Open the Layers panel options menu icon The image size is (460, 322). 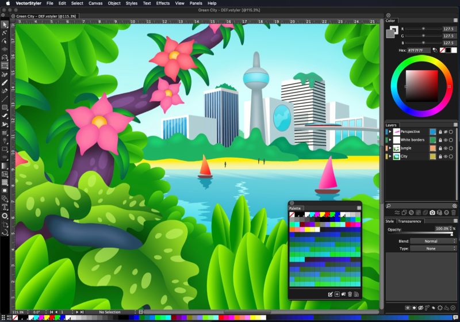point(455,125)
